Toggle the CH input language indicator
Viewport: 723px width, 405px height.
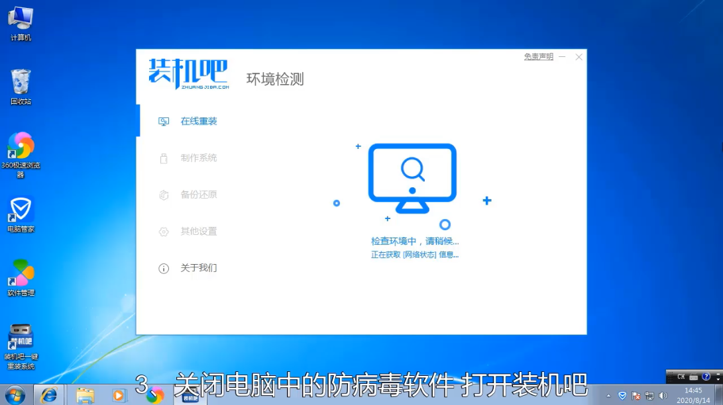[681, 376]
